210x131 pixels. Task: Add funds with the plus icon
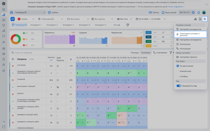pos(193,12)
